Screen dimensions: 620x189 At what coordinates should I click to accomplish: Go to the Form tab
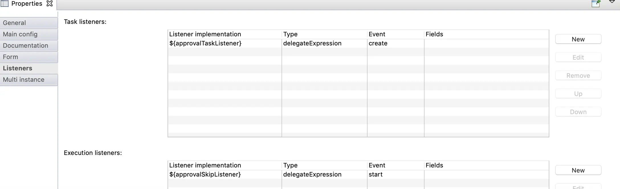pyautogui.click(x=29, y=57)
